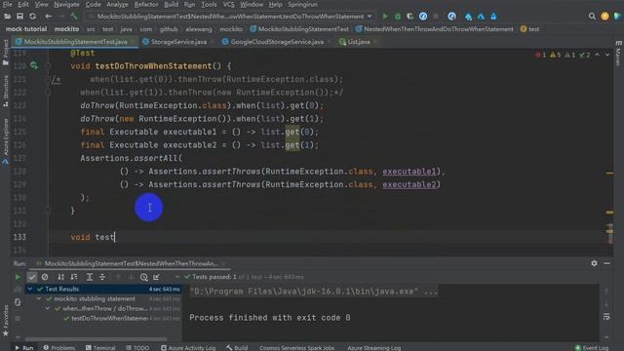Jump to previous highlighted error arrow

coord(598,55)
